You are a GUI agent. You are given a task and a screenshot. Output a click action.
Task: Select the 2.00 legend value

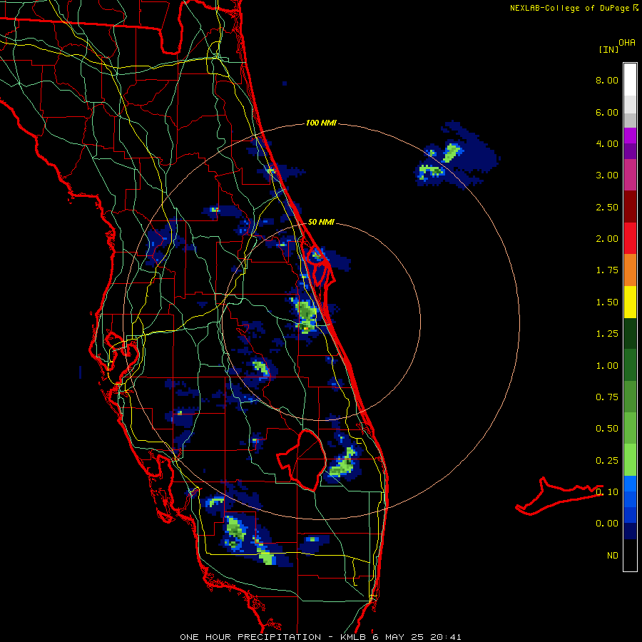coord(607,239)
